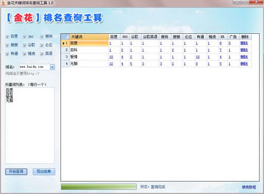Click the 搜搜 column header
The image size is (264, 194).
point(177,37)
